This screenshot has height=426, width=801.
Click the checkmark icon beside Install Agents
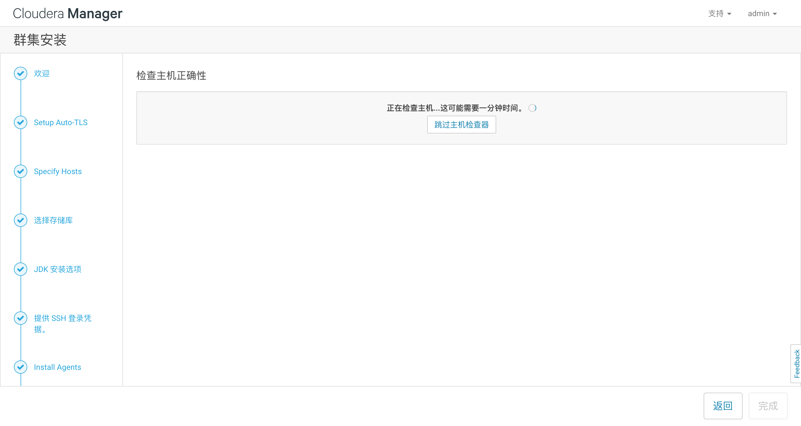(x=21, y=367)
